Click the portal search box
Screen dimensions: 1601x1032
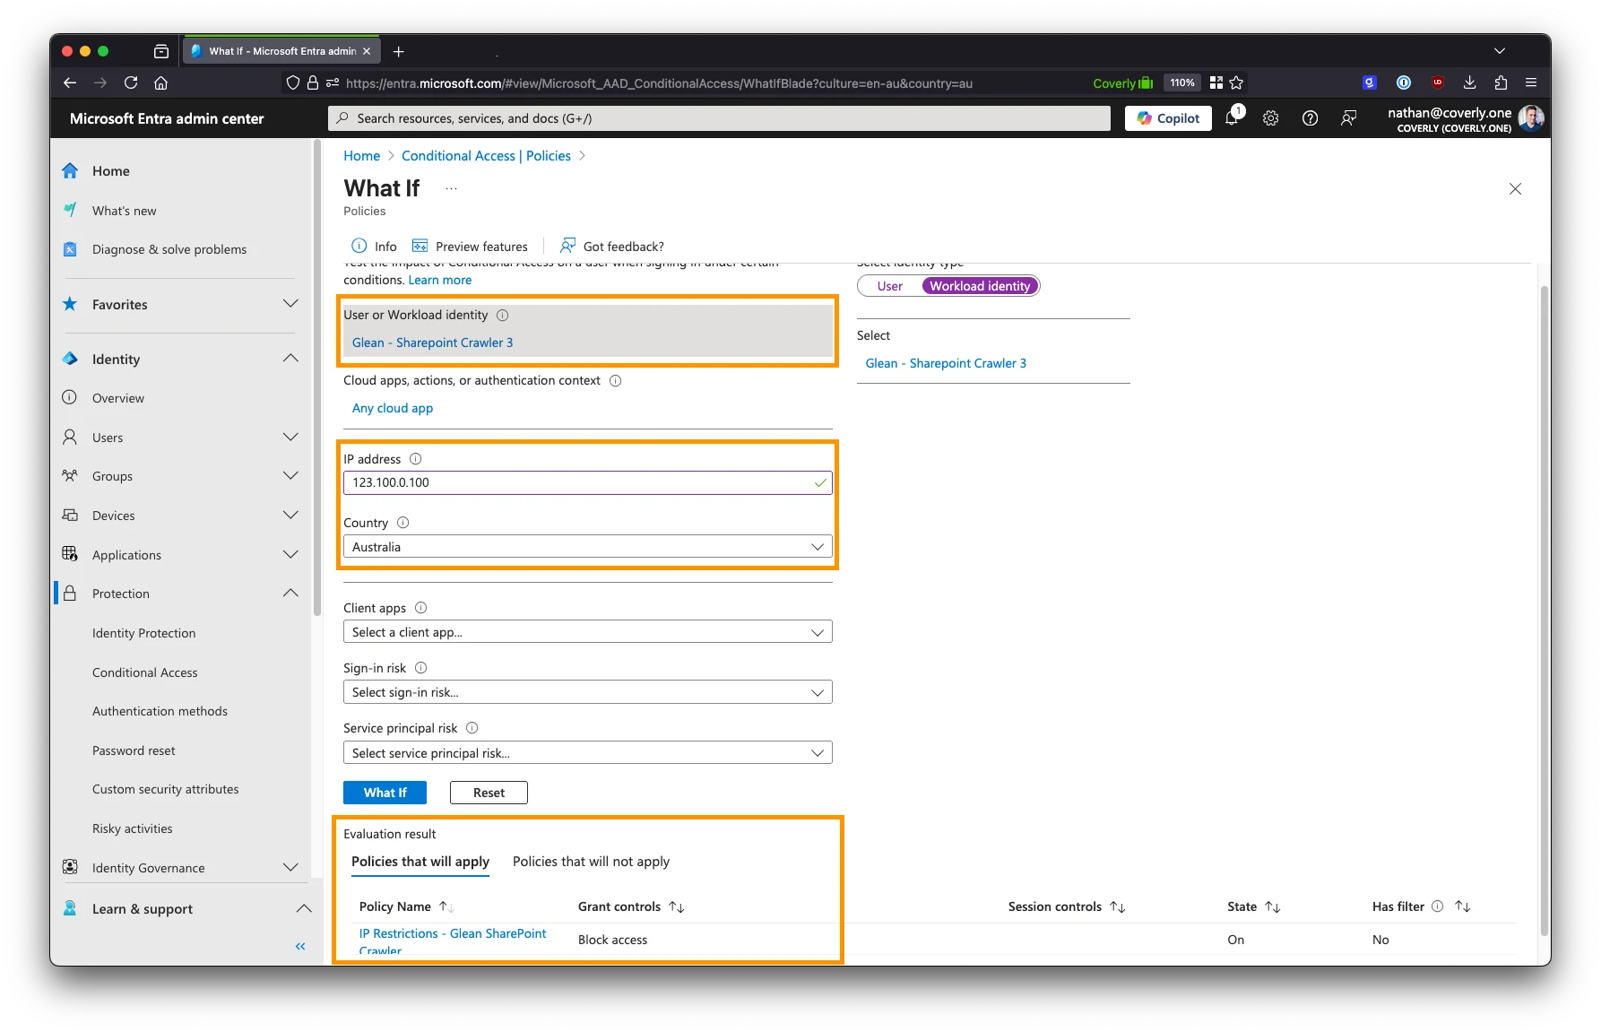719,118
